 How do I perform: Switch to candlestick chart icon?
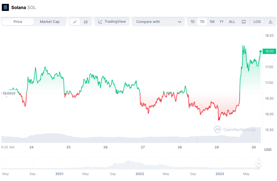point(86,22)
